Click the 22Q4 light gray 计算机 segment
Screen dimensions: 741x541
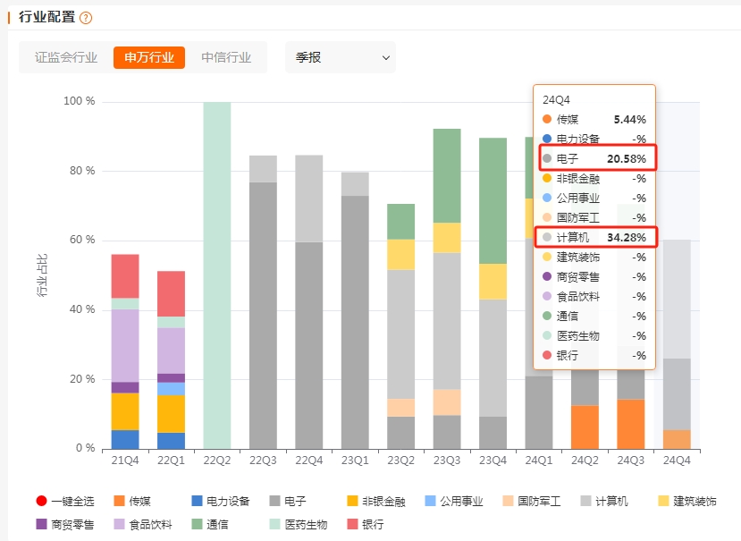[x=308, y=199]
